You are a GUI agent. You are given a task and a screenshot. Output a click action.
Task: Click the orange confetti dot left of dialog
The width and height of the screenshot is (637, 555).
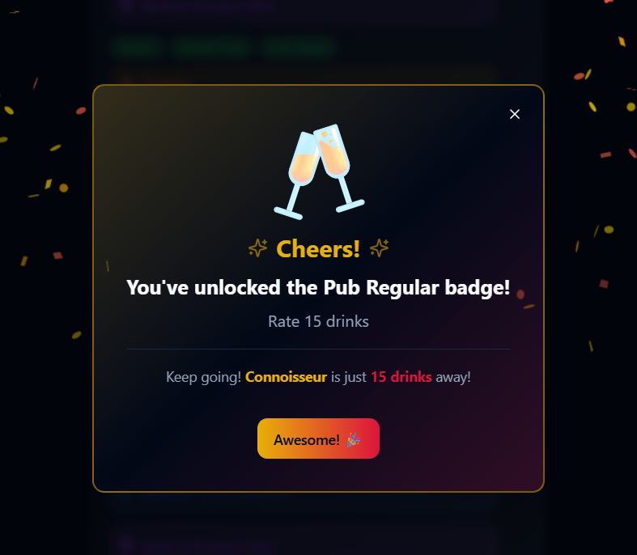click(x=64, y=188)
